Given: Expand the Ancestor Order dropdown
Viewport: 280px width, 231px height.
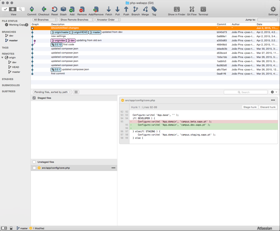Looking at the screenshot, I should (108, 20).
